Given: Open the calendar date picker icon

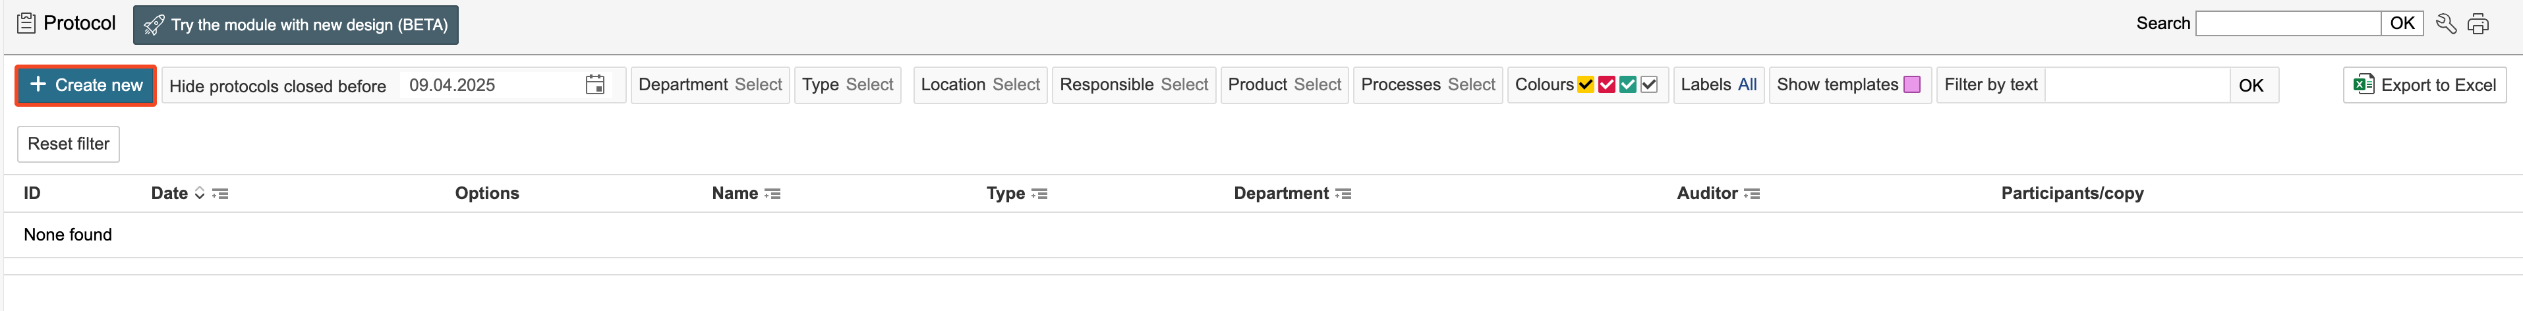Looking at the screenshot, I should 594,85.
